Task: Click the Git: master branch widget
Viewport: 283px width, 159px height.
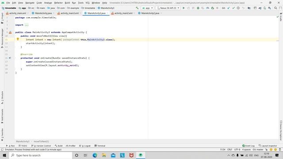Action: coord(258,150)
